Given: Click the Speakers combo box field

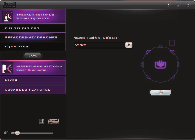Looking at the screenshot, I should point(103,45).
